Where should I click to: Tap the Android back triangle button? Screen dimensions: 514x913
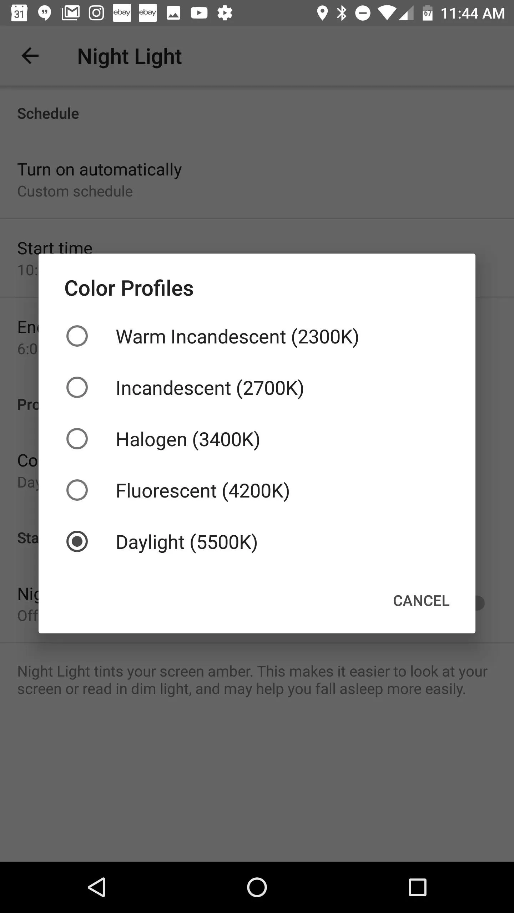(97, 887)
